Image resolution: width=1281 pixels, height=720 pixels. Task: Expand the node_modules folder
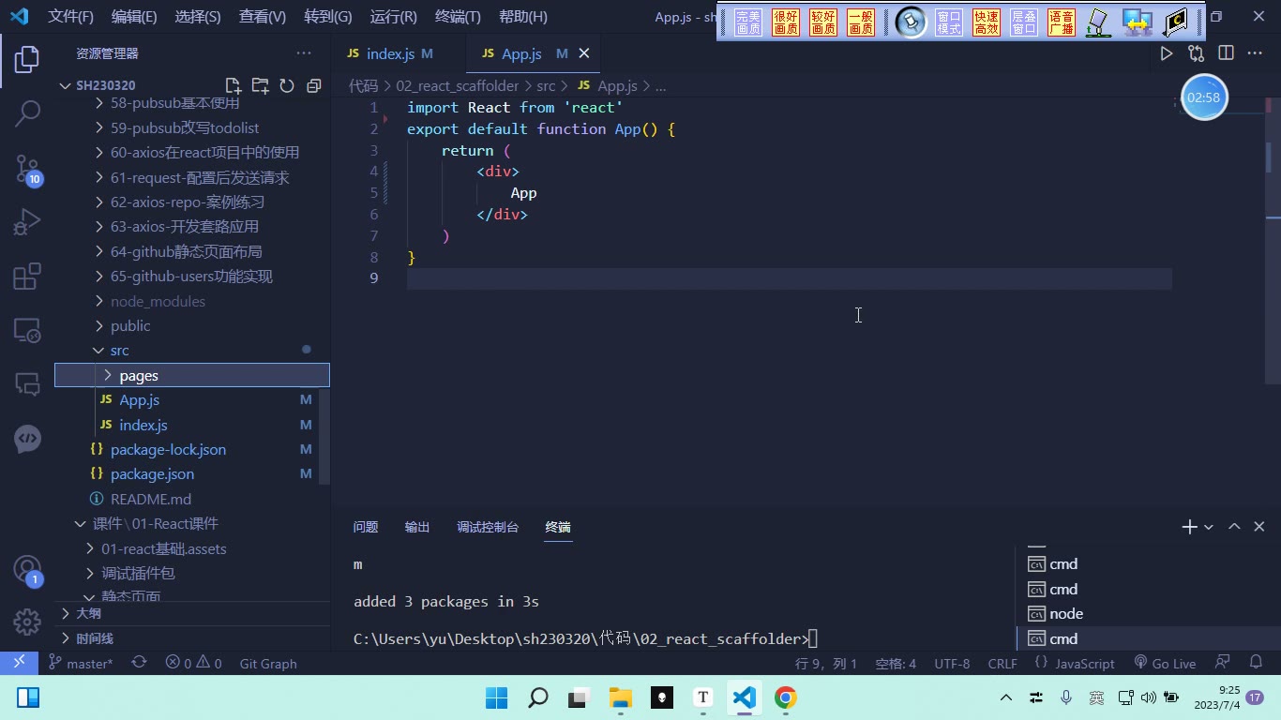click(x=192, y=301)
